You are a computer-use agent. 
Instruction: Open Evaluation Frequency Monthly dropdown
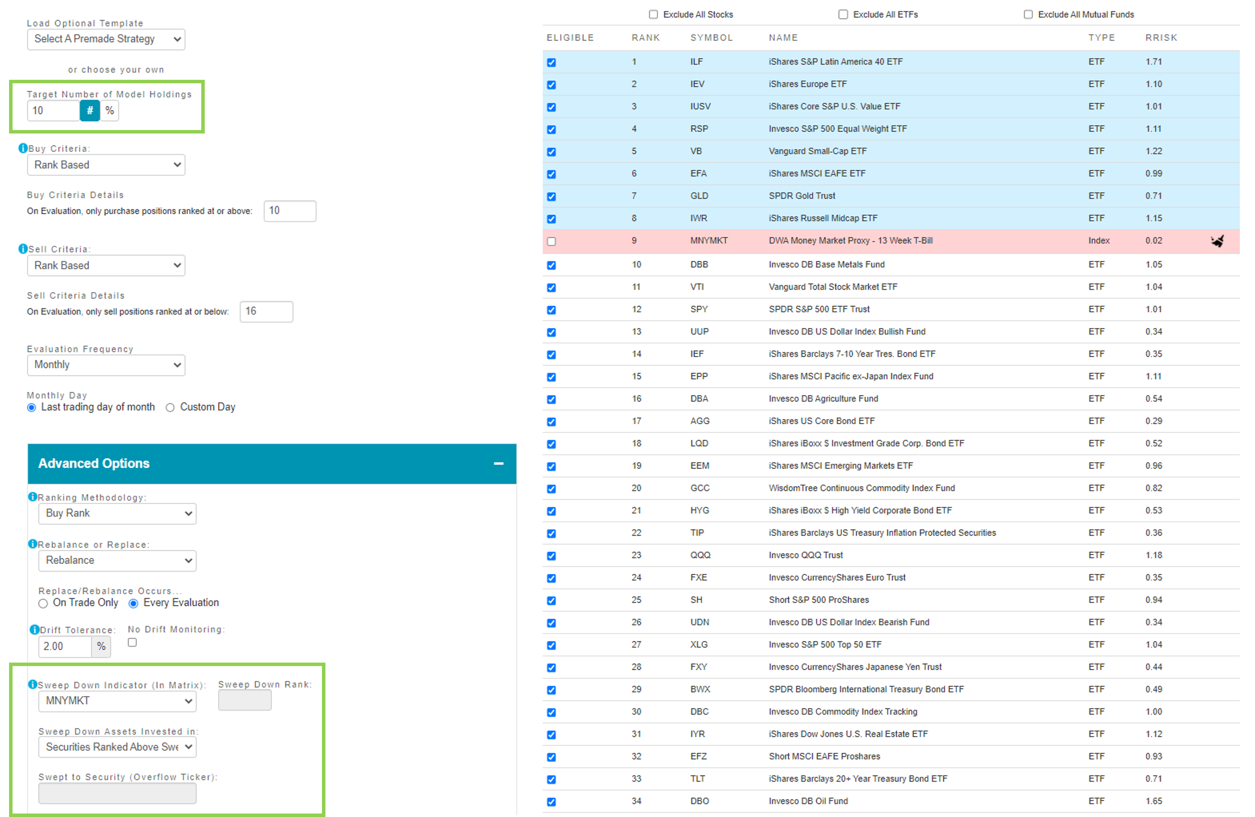tap(106, 365)
